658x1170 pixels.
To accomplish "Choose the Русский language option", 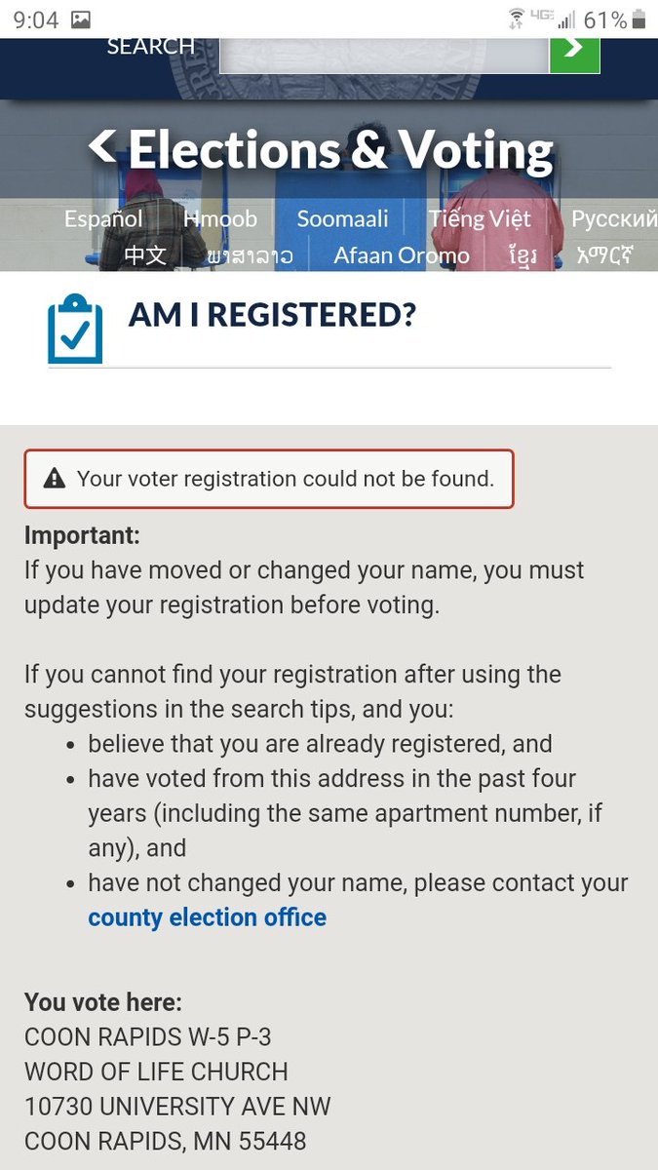I will pyautogui.click(x=614, y=218).
